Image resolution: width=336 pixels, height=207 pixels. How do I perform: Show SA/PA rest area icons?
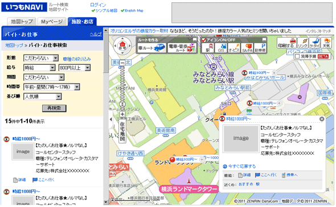tap(247, 48)
